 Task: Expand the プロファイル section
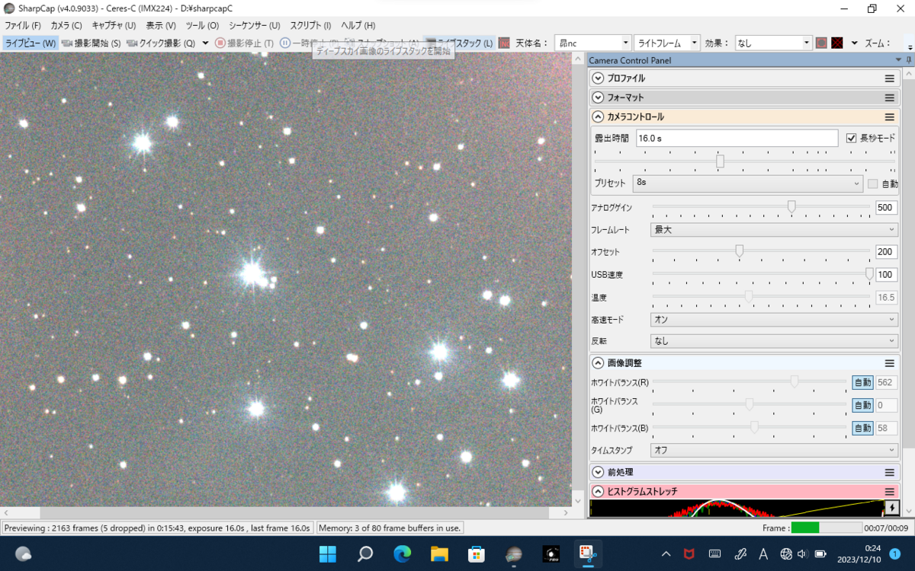598,78
